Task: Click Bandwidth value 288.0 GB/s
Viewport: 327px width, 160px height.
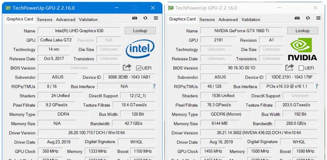Action: point(296,123)
